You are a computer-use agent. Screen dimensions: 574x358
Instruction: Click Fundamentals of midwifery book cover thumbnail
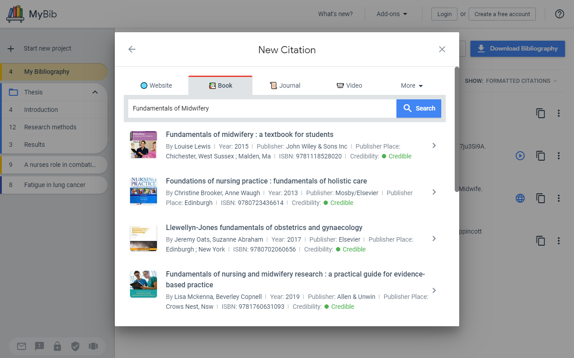143,145
